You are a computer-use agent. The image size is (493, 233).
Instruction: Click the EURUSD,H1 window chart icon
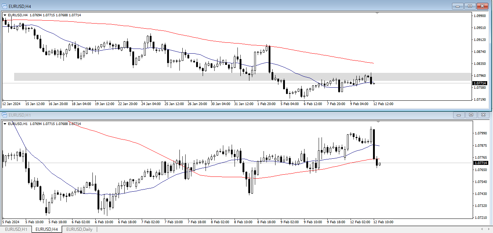coord(4,115)
